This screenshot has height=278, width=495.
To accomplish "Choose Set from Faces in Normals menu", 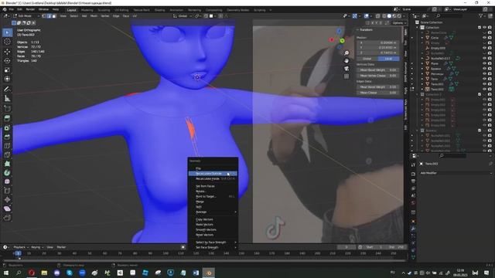I will pyautogui.click(x=213, y=186).
